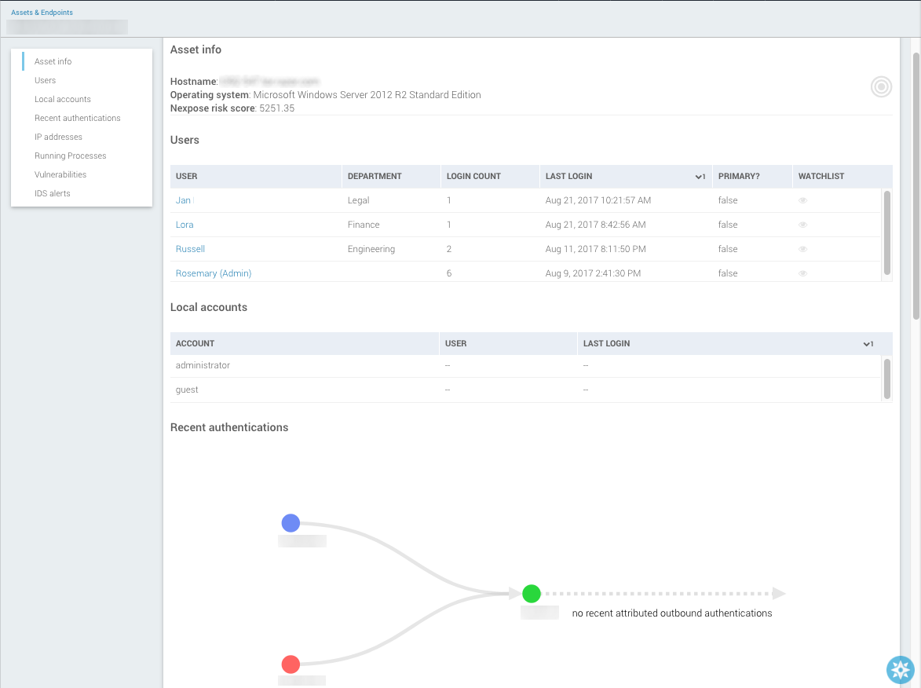921x688 pixels.
Task: Click the blue authentication source node
Action: 291,523
